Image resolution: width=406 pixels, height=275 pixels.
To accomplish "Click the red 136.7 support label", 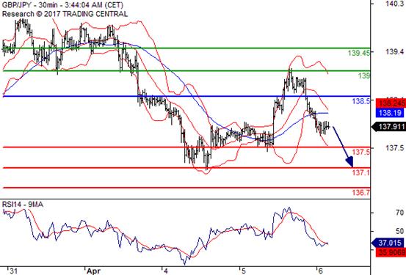I will pos(361,192).
